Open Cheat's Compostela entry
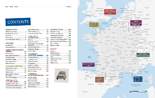Viewport: 155px width, 98px height. tap(38, 83)
